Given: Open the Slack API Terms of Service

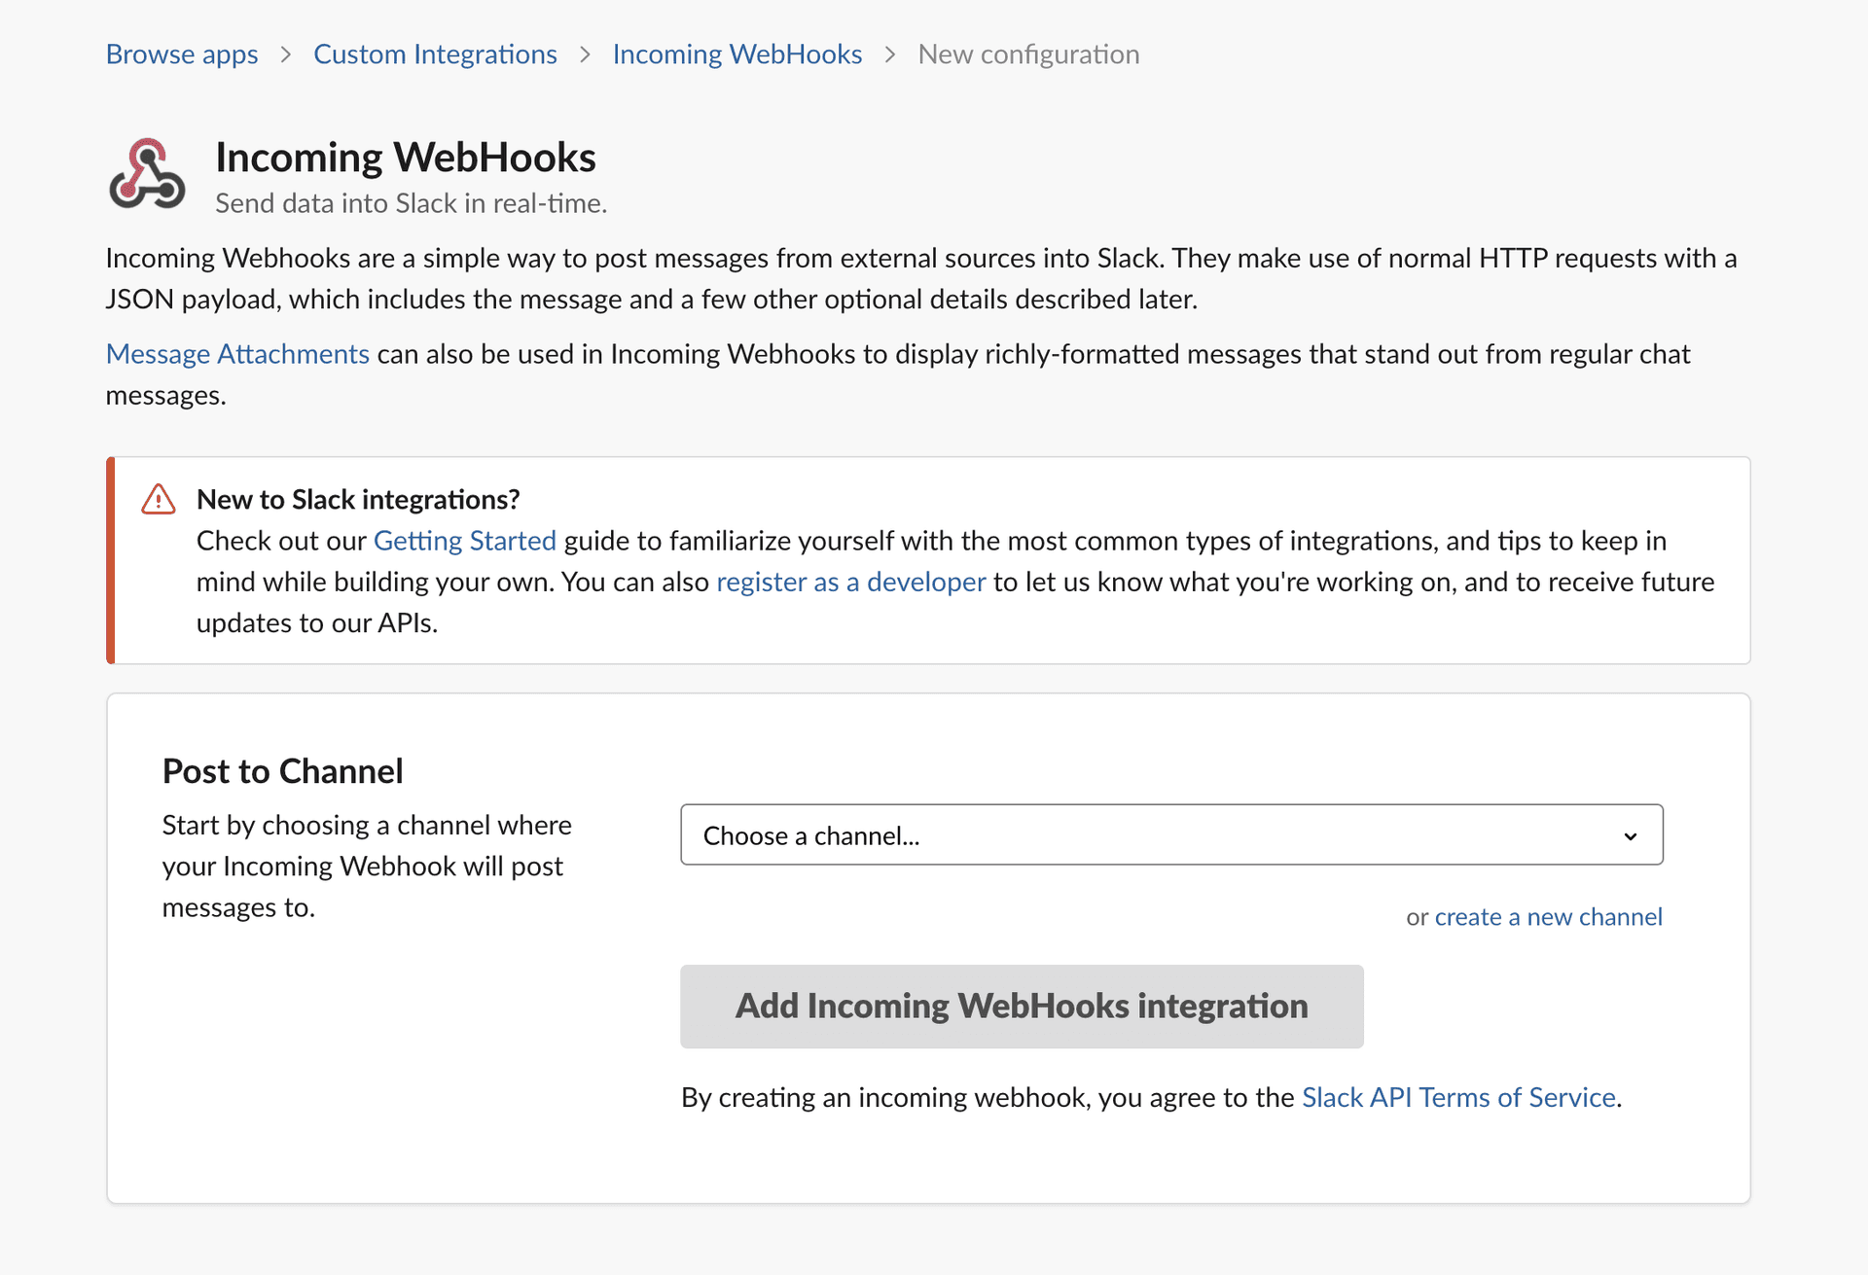Looking at the screenshot, I should [x=1457, y=1097].
